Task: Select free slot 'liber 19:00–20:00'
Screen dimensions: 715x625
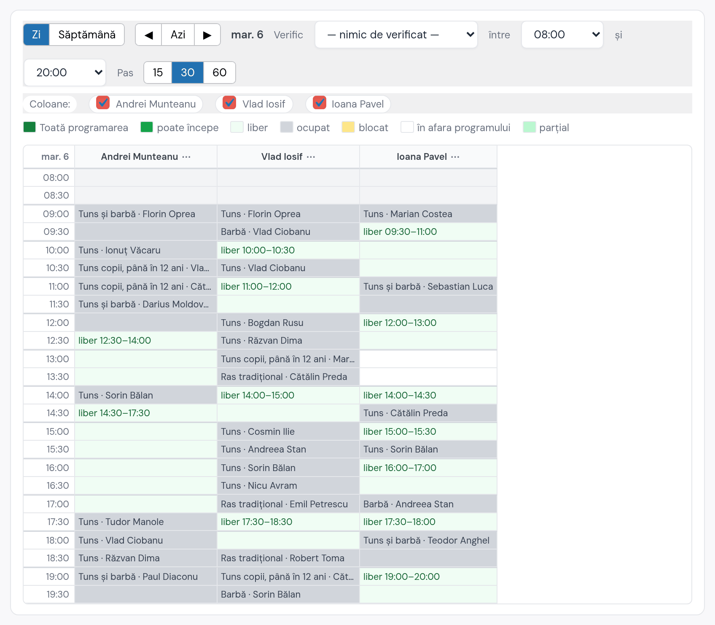Action: [x=428, y=577]
